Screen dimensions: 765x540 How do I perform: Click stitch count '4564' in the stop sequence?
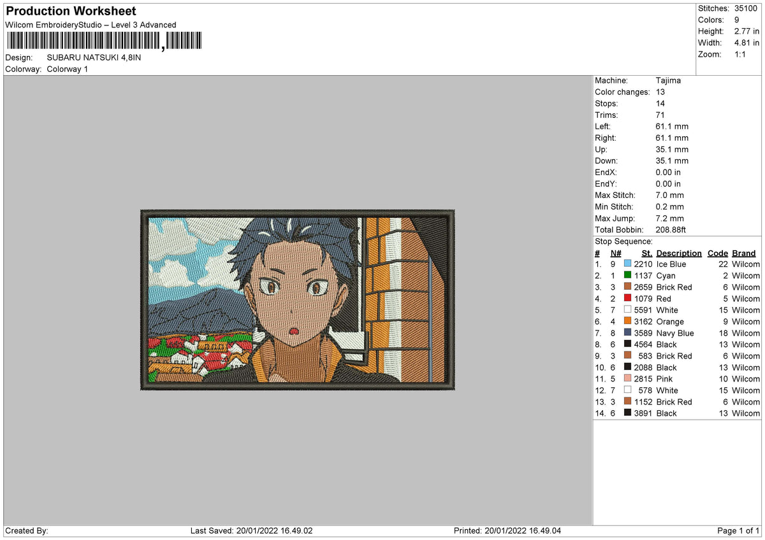pyautogui.click(x=643, y=345)
